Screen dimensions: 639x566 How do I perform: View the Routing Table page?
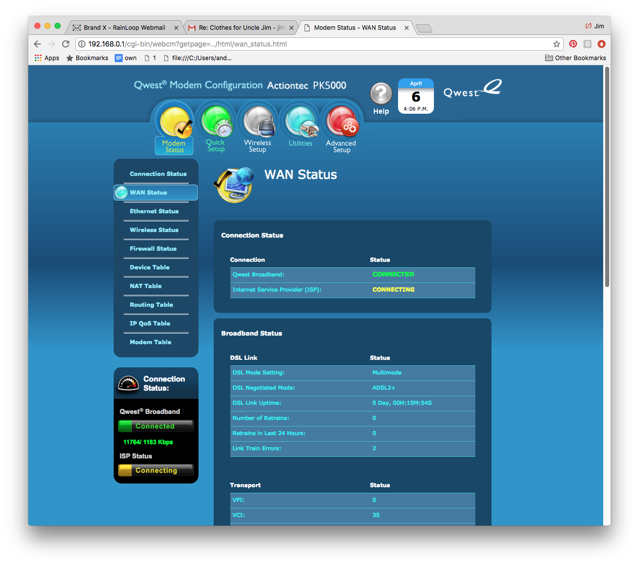pyautogui.click(x=151, y=305)
